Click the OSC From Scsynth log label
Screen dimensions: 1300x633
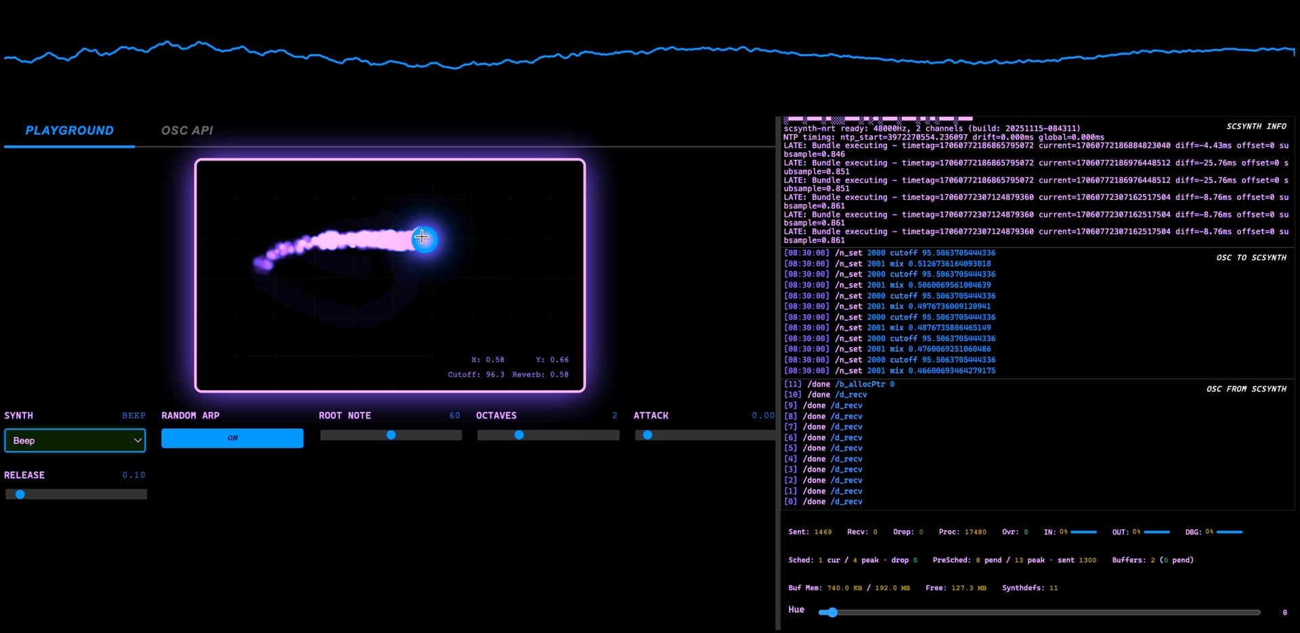tap(1246, 389)
